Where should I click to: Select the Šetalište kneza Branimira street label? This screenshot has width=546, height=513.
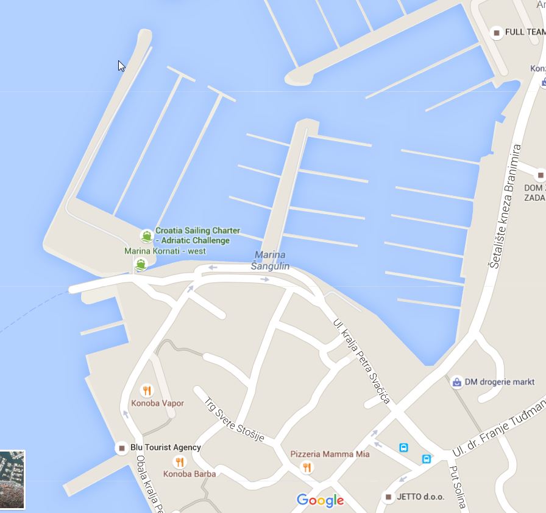click(x=506, y=206)
